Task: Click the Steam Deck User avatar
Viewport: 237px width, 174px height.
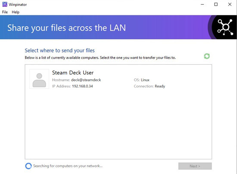Action: click(x=39, y=79)
